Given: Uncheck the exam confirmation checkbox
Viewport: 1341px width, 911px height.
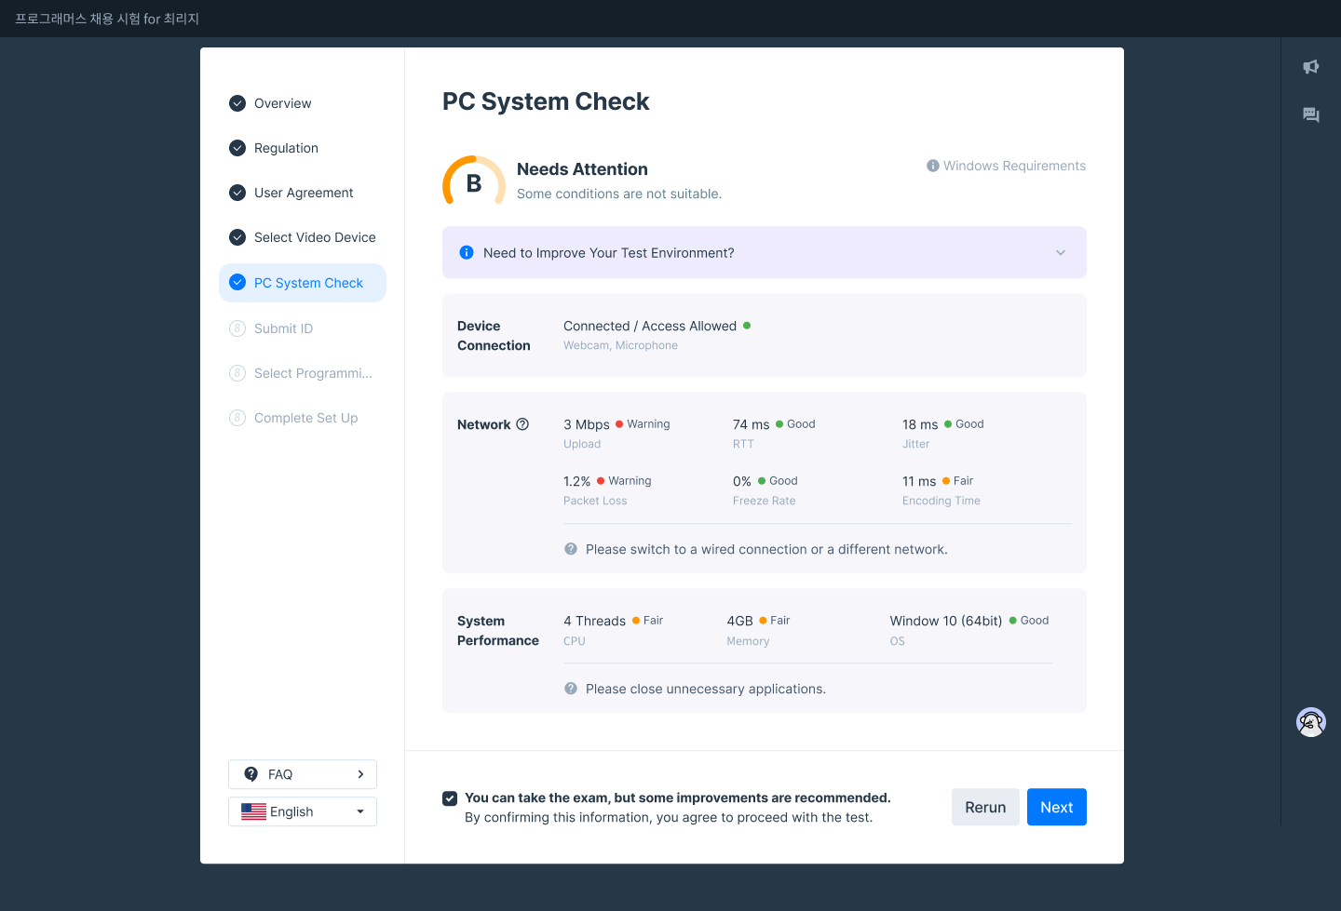Looking at the screenshot, I should [450, 798].
